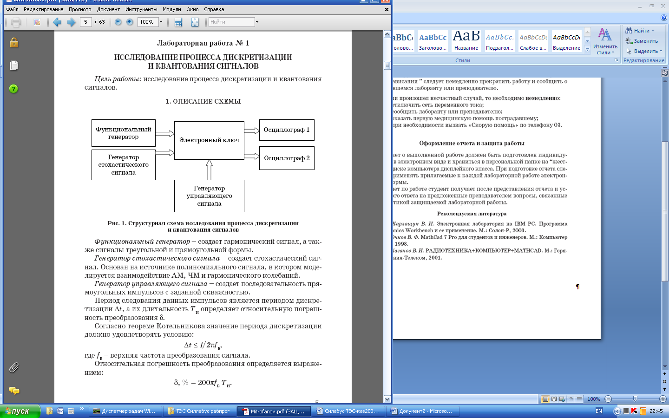The image size is (669, 418).
Task: Open the Просмотр menu
Action: click(x=80, y=9)
